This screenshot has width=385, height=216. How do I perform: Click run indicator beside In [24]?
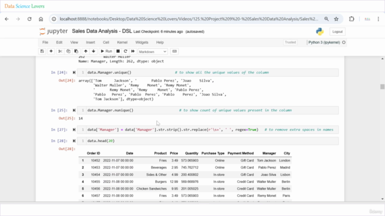pyautogui.click(x=74, y=73)
